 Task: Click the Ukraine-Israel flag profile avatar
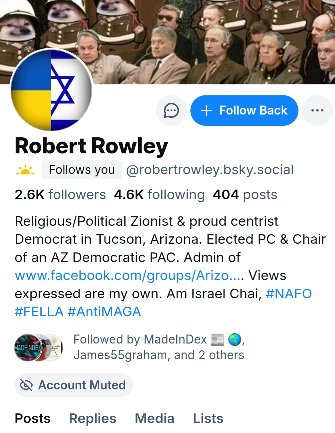[51, 90]
